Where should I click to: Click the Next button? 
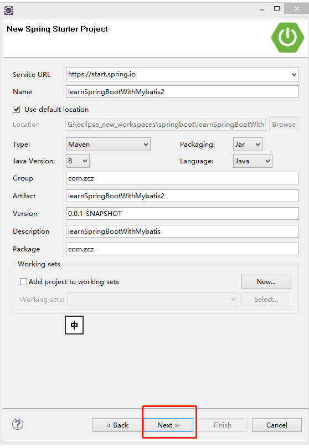(x=168, y=425)
